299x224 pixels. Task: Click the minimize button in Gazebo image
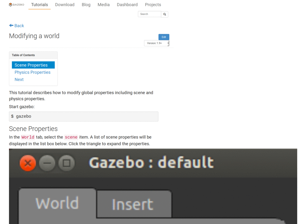click(47, 163)
